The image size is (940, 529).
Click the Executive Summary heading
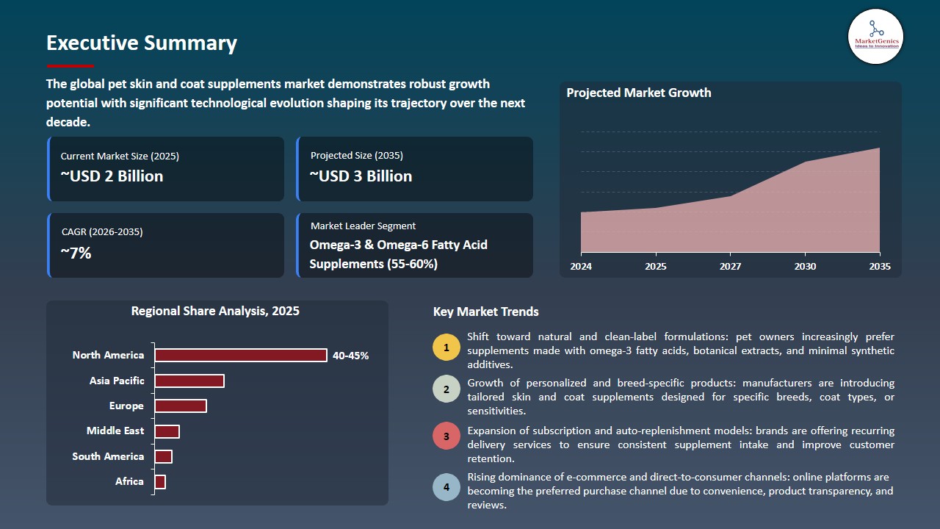(x=141, y=43)
